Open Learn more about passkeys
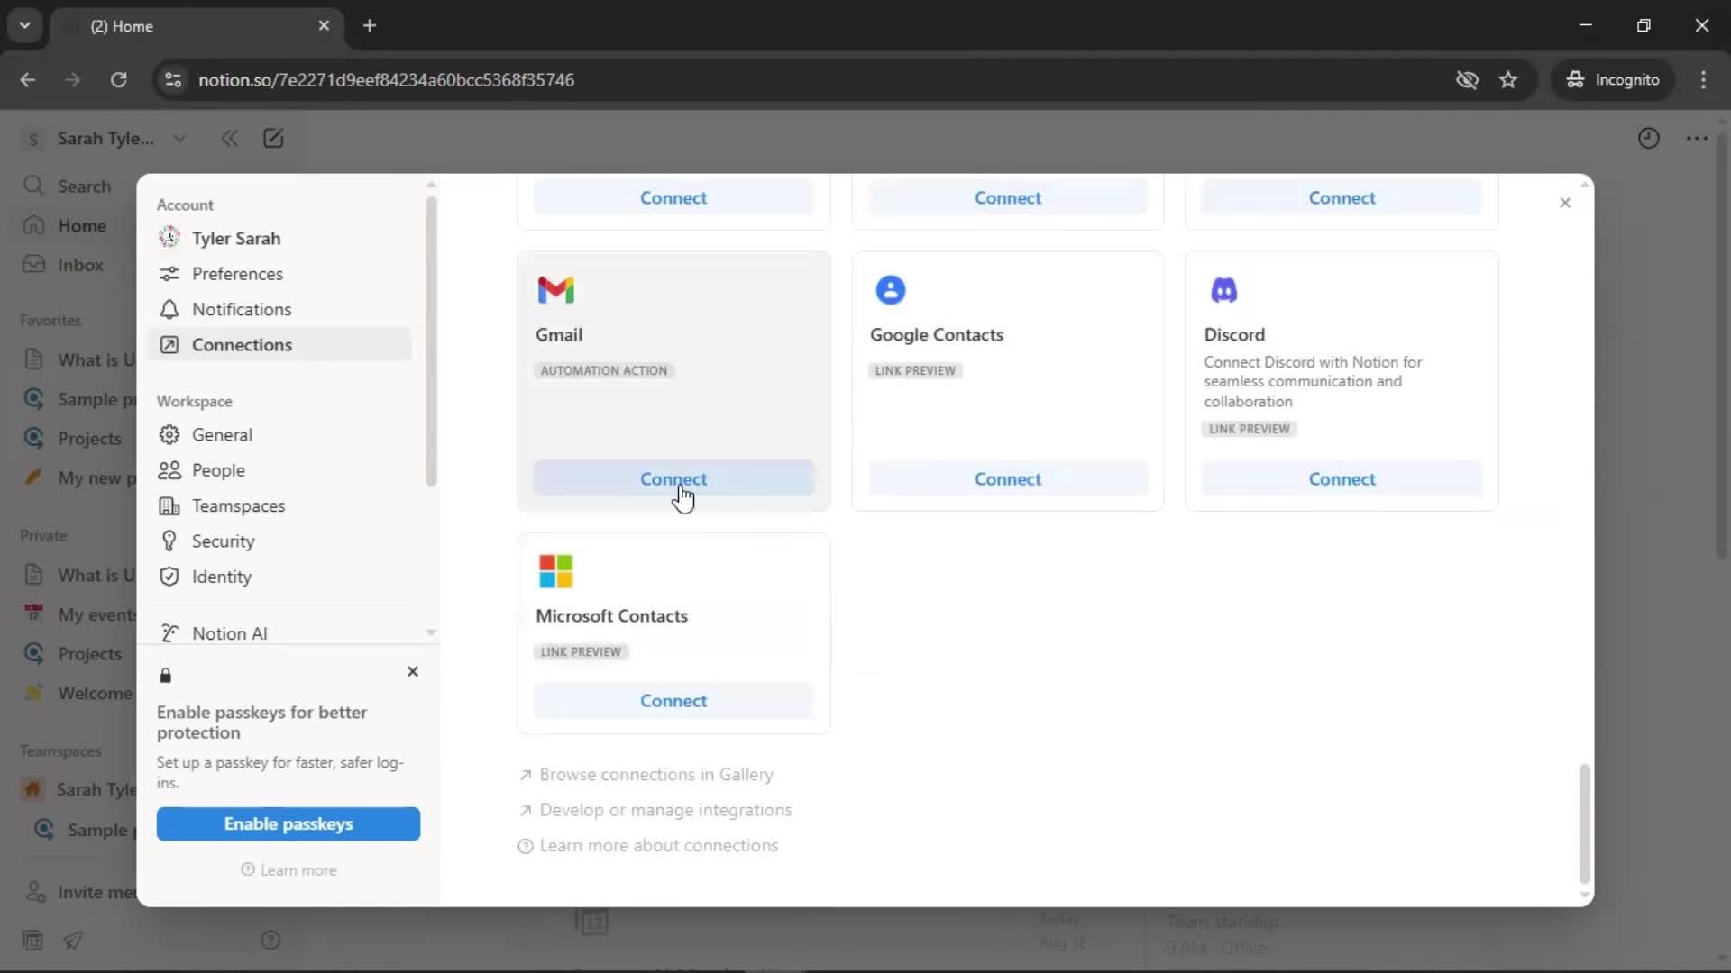The width and height of the screenshot is (1731, 973). pos(288,870)
